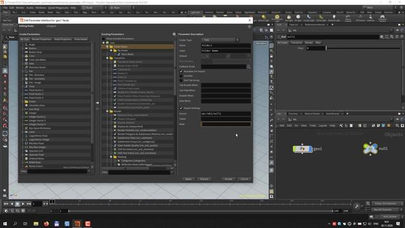Open Layout menu in network view
The width and height of the screenshot is (405, 228).
[x=322, y=125]
